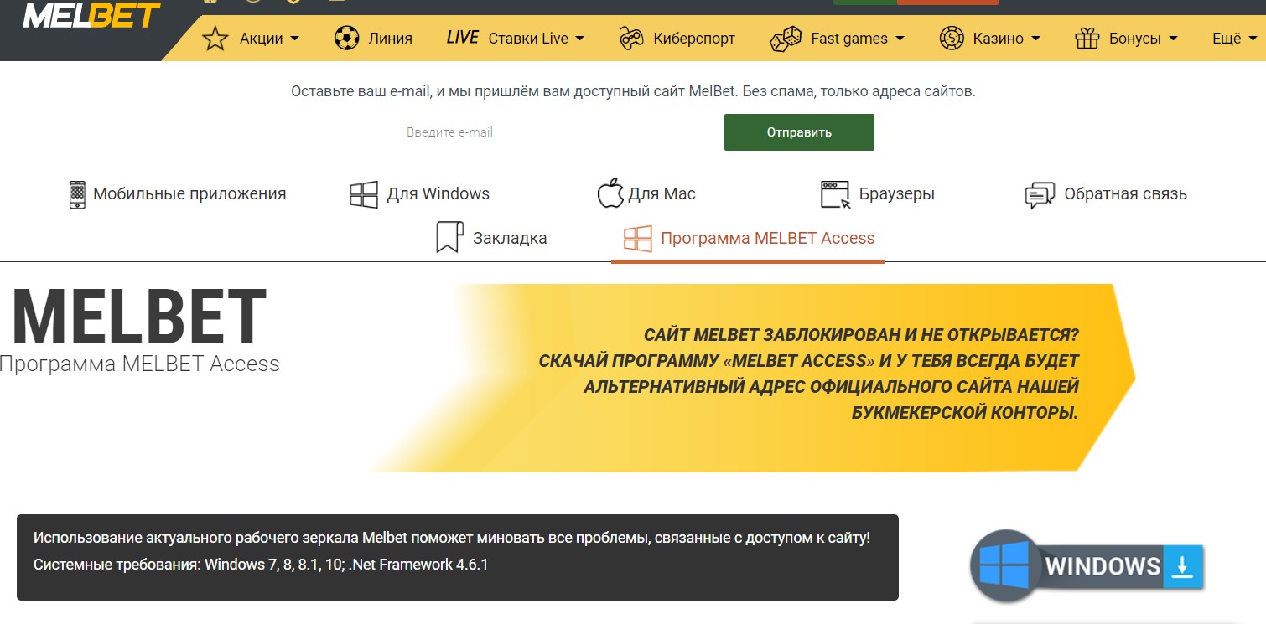
Task: Click the casino chip icon
Action: [x=952, y=39]
